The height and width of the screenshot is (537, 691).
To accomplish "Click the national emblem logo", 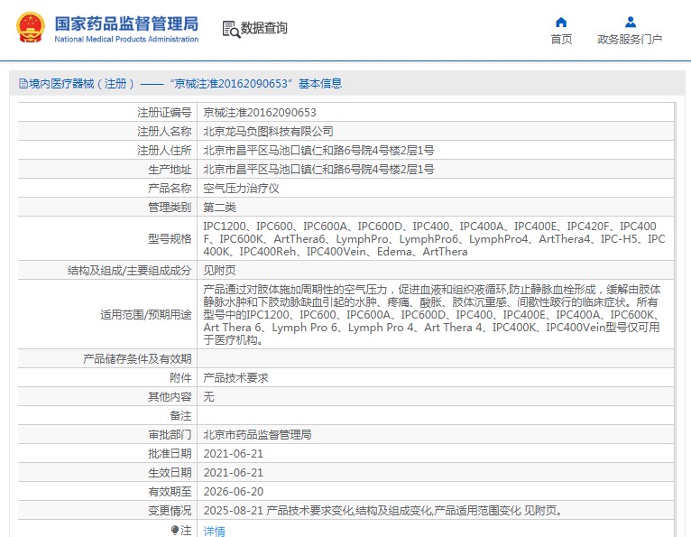I will (x=31, y=27).
